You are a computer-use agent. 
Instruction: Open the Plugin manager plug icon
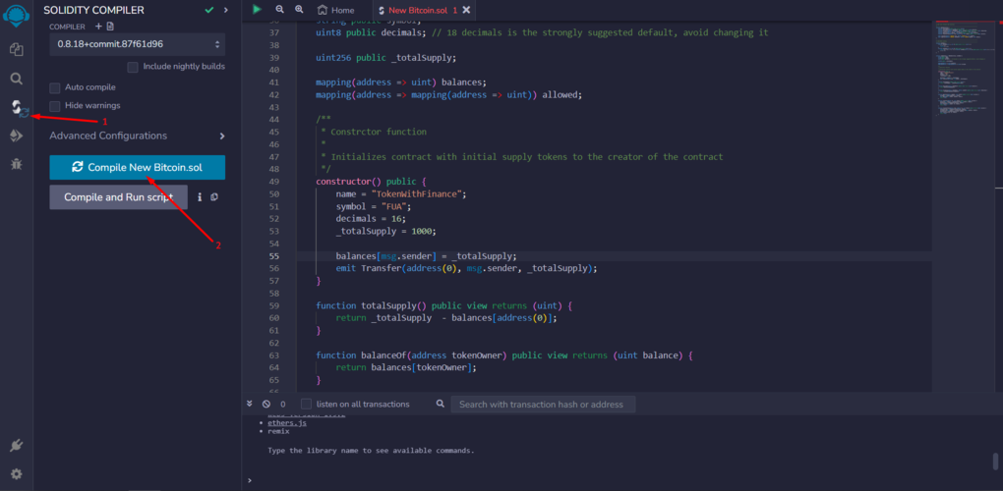pyautogui.click(x=16, y=445)
